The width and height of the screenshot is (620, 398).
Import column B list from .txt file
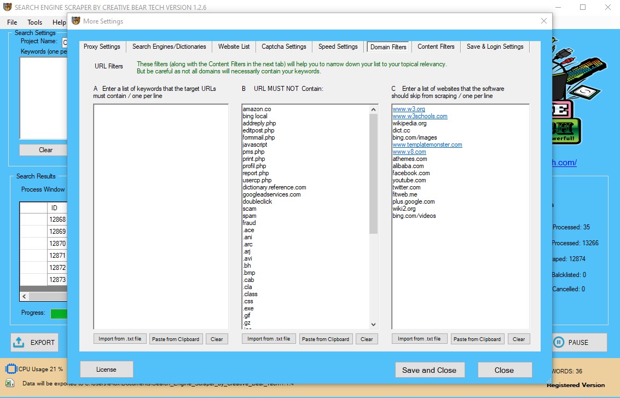pos(268,339)
